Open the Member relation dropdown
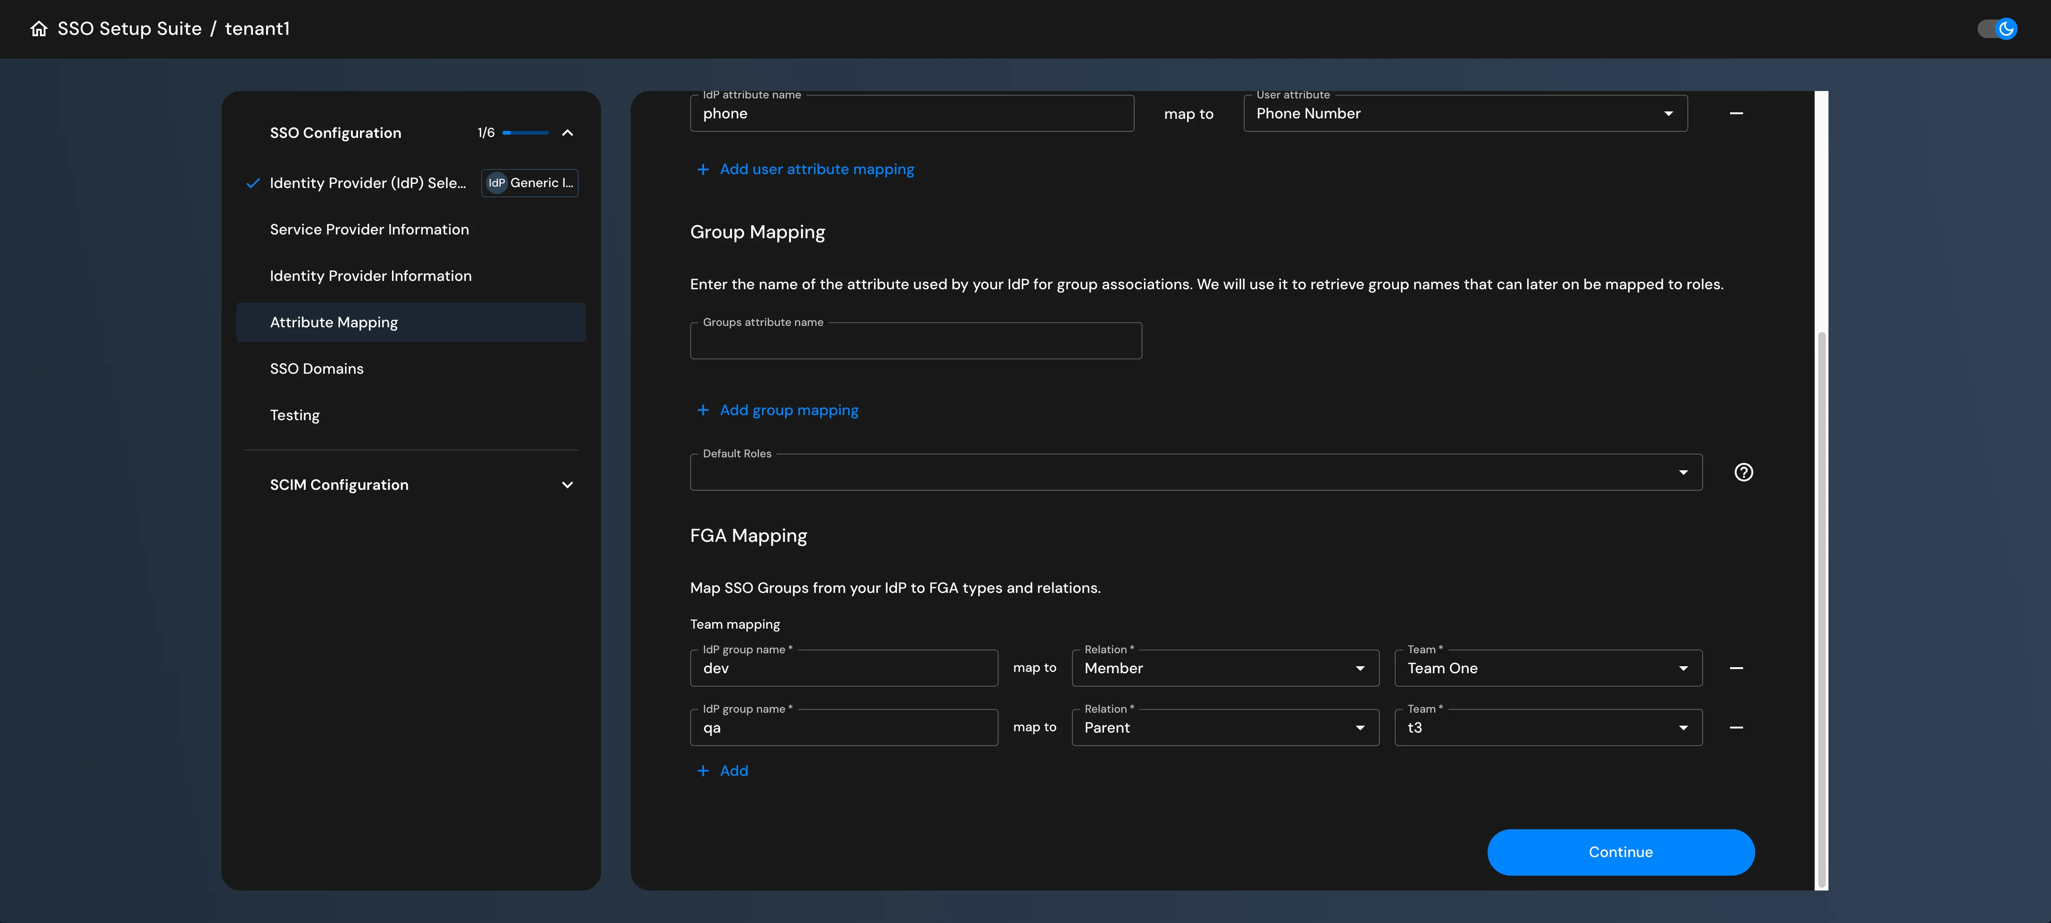The height and width of the screenshot is (923, 2051). [x=1225, y=669]
